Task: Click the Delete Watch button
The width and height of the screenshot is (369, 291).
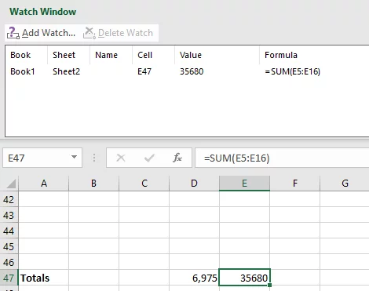Action: point(118,33)
